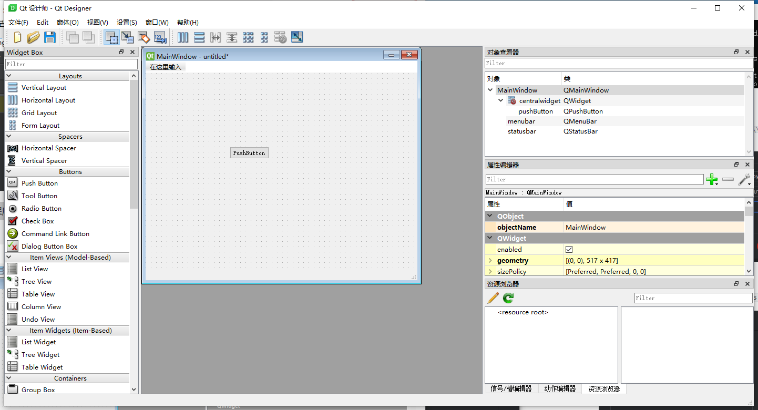Select statusbar row in object inspector

(615, 131)
